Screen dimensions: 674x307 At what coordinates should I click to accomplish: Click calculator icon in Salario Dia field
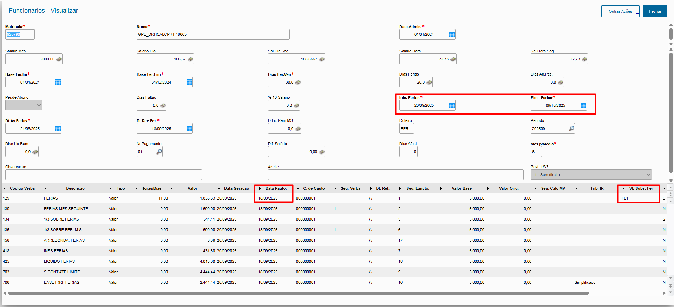(x=190, y=59)
